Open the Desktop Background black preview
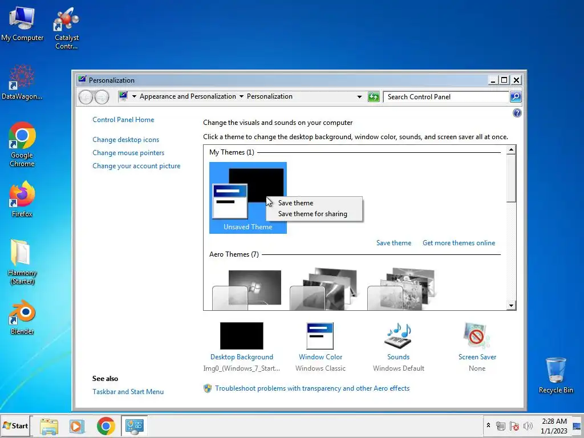The height and width of the screenshot is (438, 584). (242, 335)
